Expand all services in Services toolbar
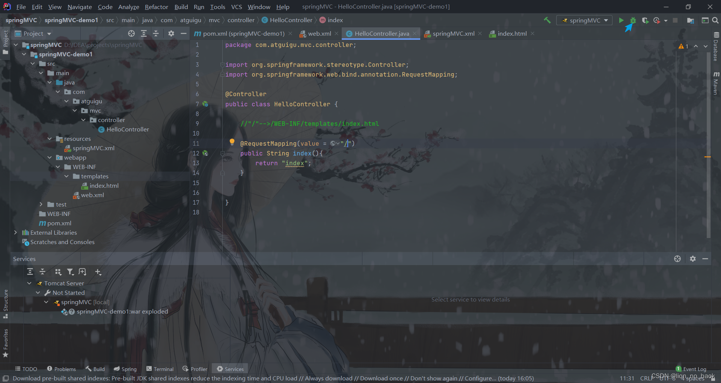The height and width of the screenshot is (383, 721). [x=30, y=271]
